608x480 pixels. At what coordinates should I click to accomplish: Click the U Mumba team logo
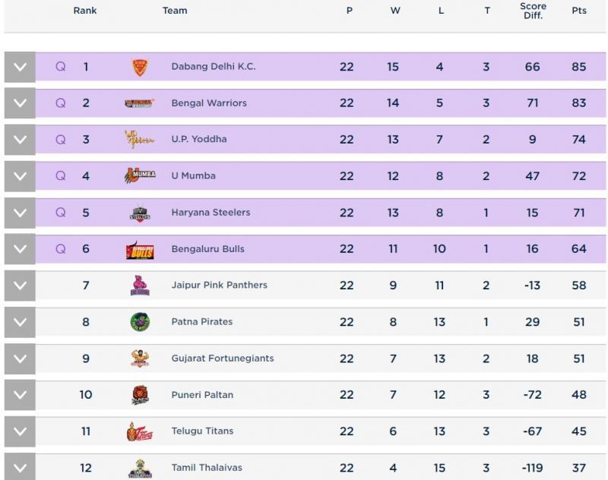click(140, 175)
